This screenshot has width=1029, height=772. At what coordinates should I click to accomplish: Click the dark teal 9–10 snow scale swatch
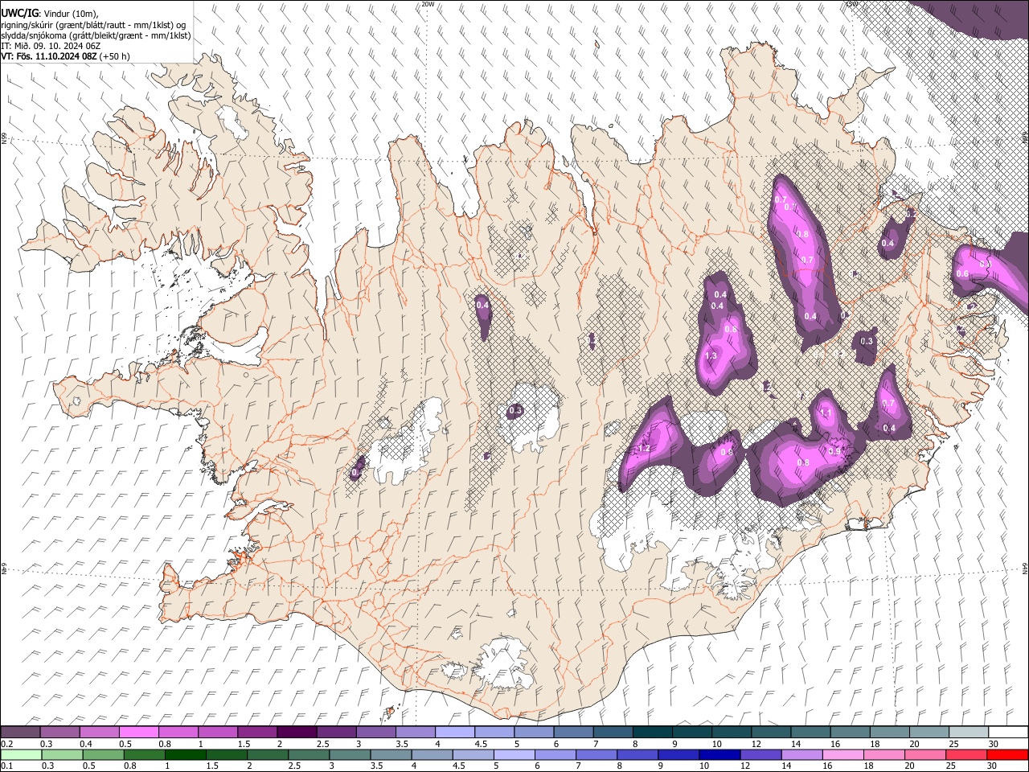click(x=691, y=732)
